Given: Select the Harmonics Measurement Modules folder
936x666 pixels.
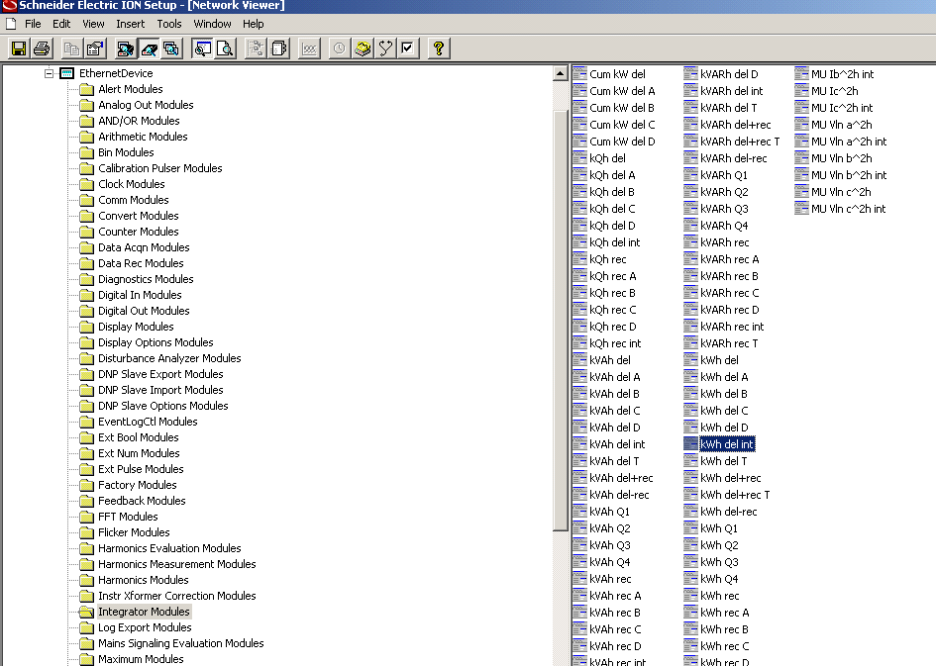Looking at the screenshot, I should (x=176, y=564).
